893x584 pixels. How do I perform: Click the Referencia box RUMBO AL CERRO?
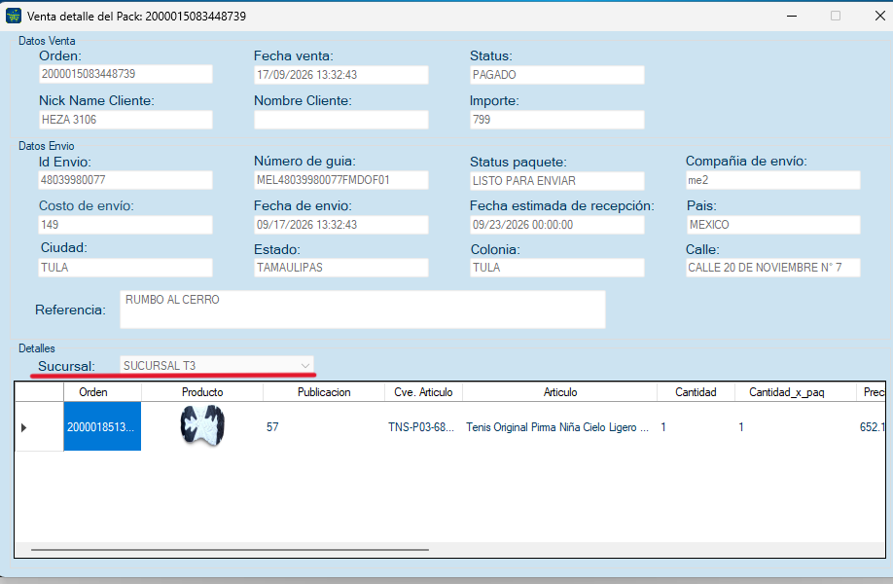[x=362, y=310]
